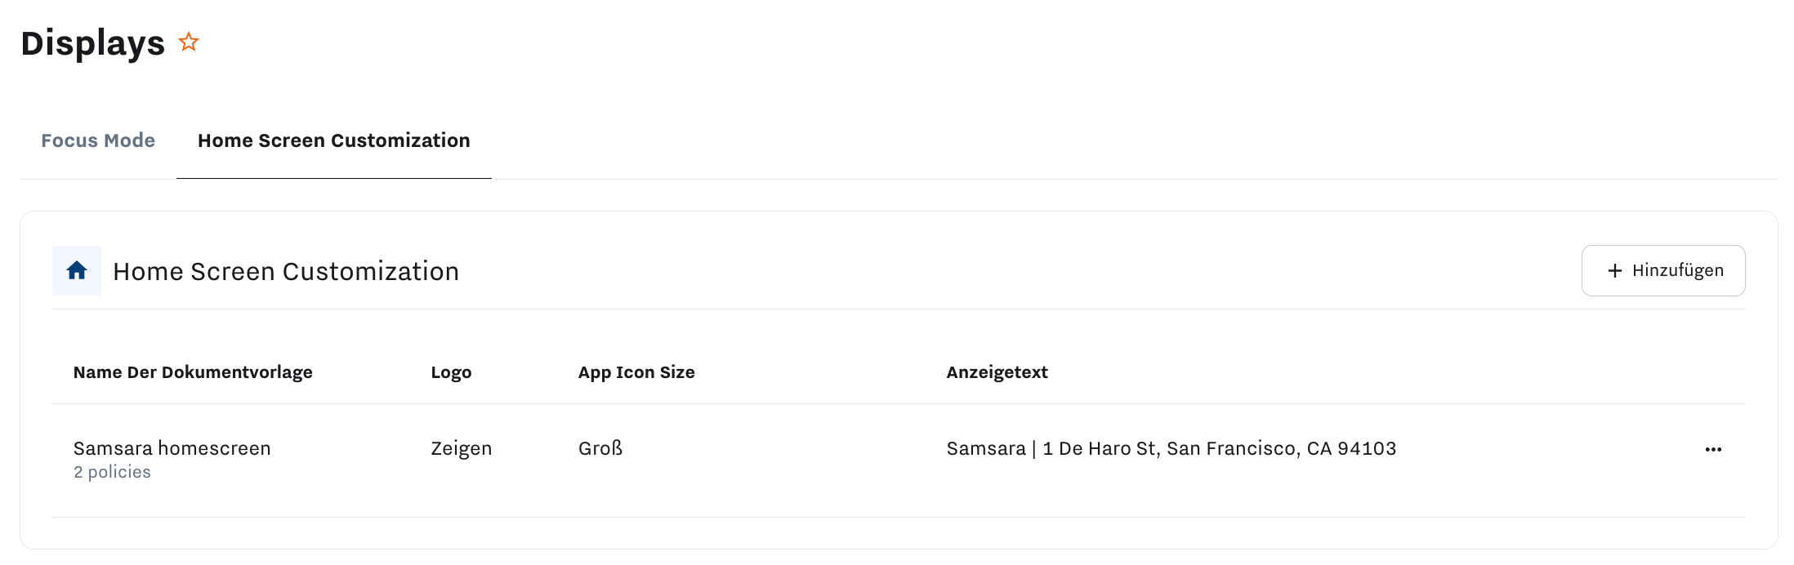1794x565 pixels.
Task: Favorite the Displays page with the star icon
Action: pyautogui.click(x=189, y=42)
